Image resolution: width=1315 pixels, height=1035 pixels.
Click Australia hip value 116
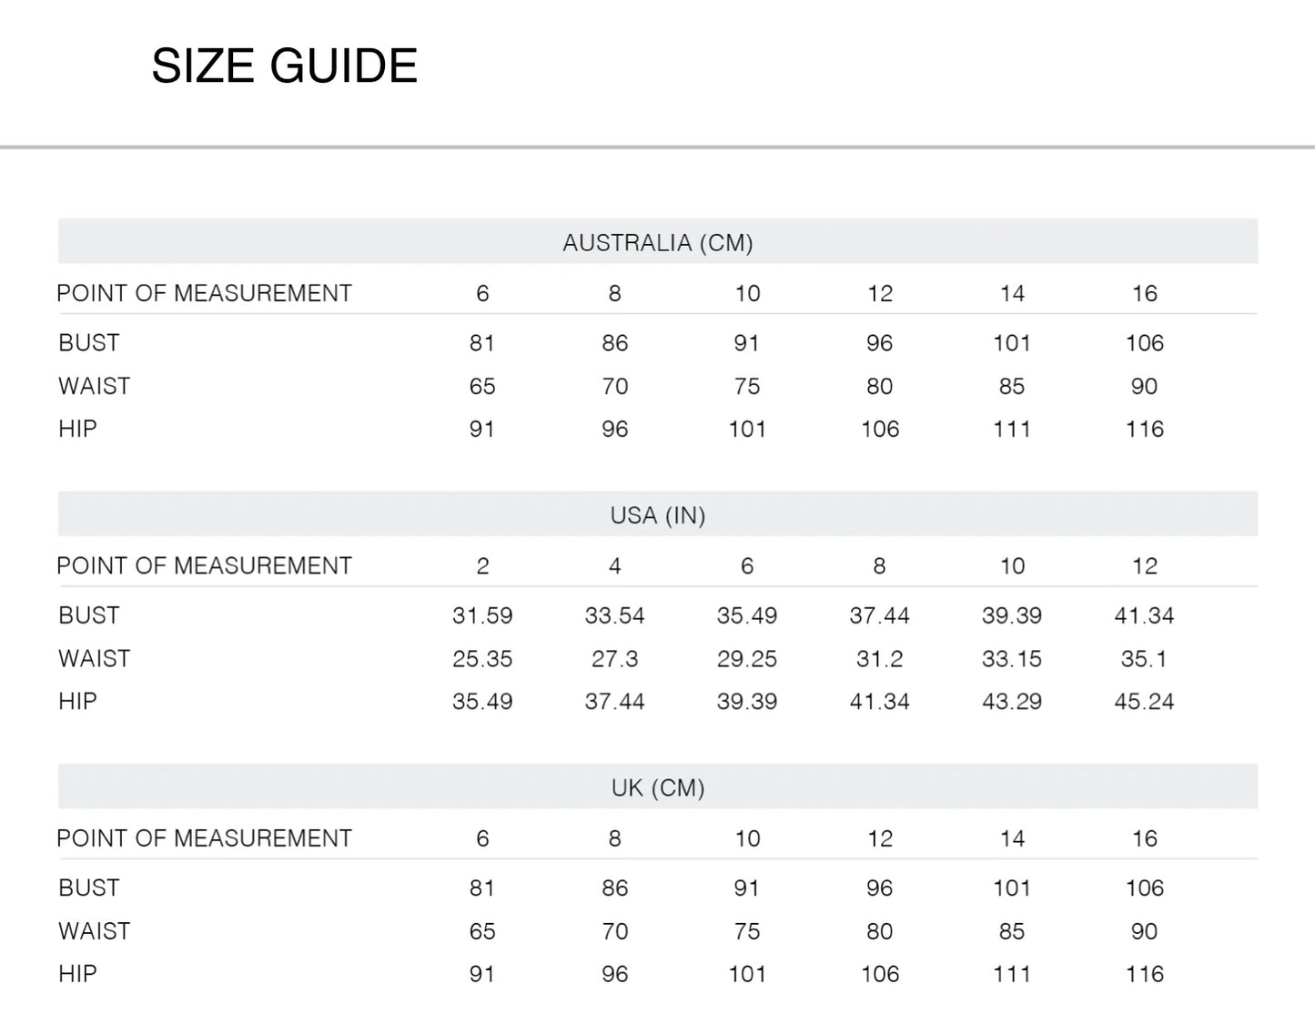[x=1144, y=429]
